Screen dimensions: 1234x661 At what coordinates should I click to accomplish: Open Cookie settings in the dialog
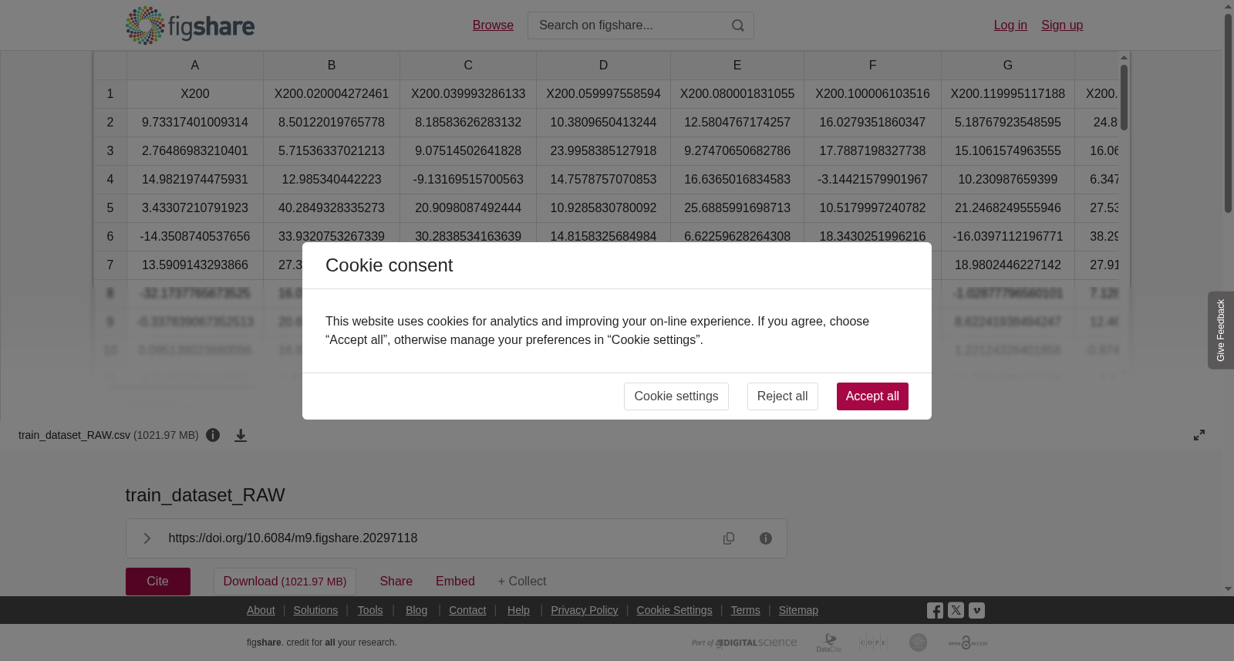click(x=676, y=396)
